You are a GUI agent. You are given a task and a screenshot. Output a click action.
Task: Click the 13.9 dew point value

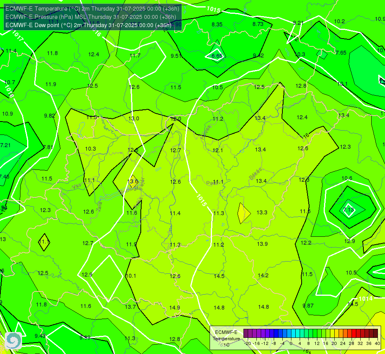tap(262, 244)
